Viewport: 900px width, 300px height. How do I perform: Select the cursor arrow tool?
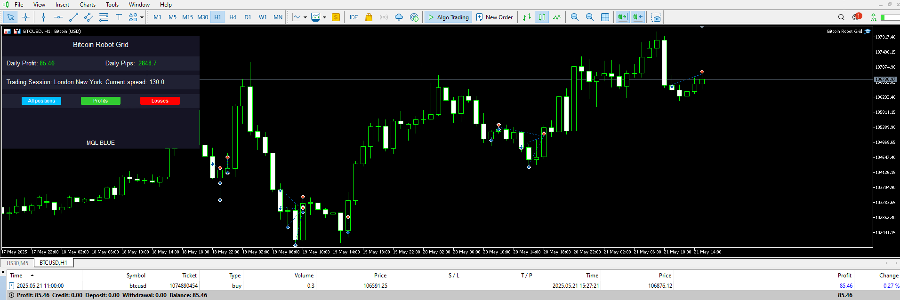11,17
